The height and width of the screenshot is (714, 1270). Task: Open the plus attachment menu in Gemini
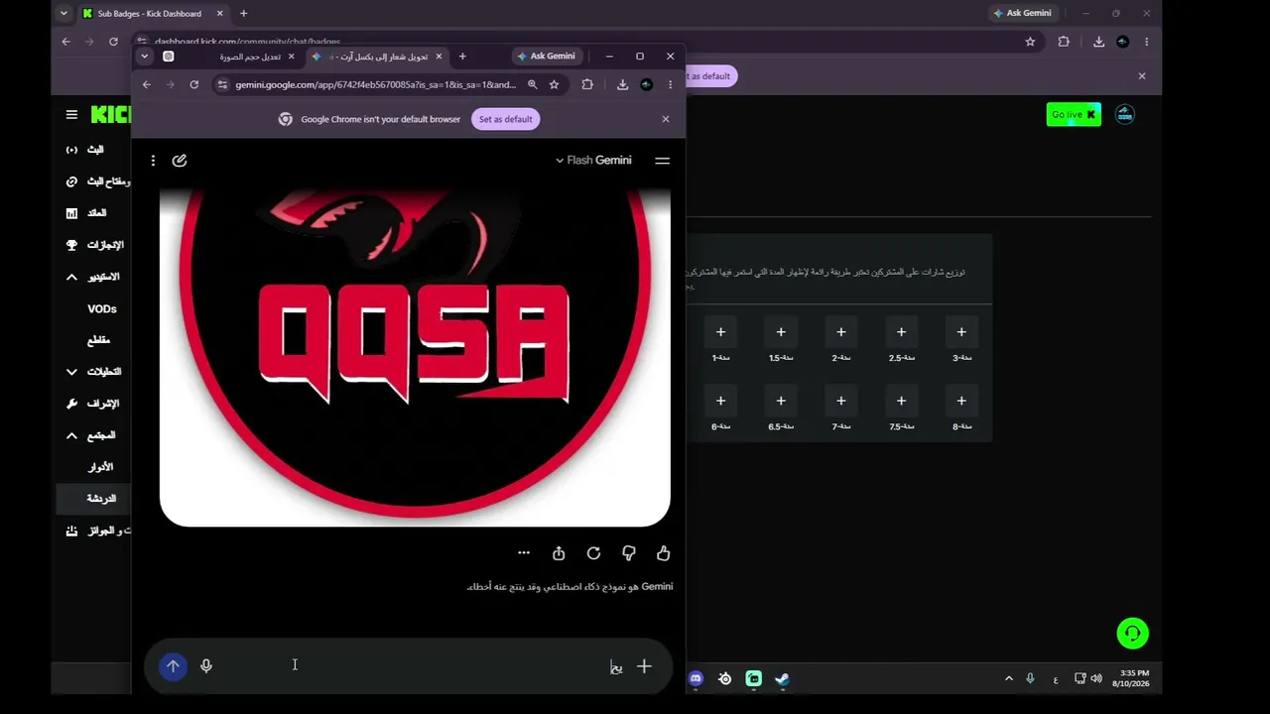[644, 666]
